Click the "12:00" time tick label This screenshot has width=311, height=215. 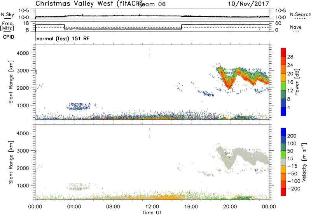pyautogui.click(x=152, y=207)
